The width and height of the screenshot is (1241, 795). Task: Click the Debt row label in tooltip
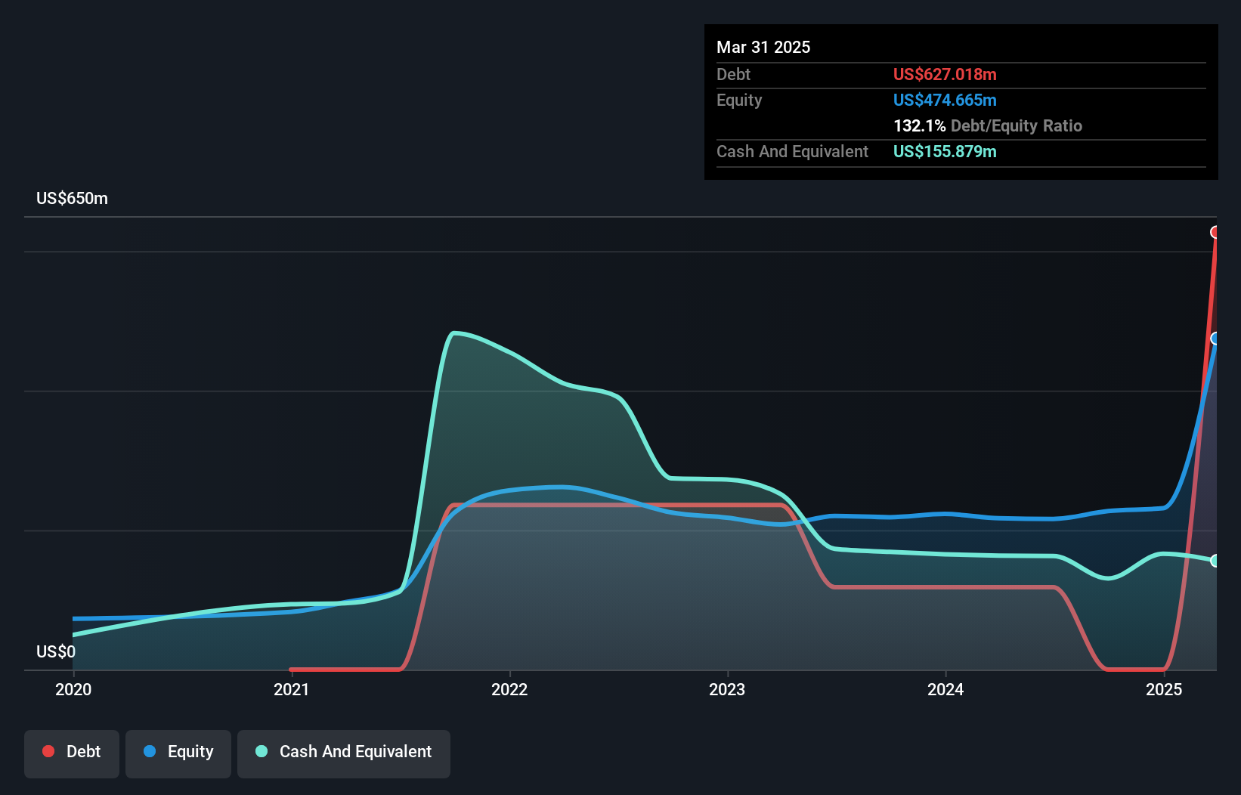pyautogui.click(x=733, y=74)
